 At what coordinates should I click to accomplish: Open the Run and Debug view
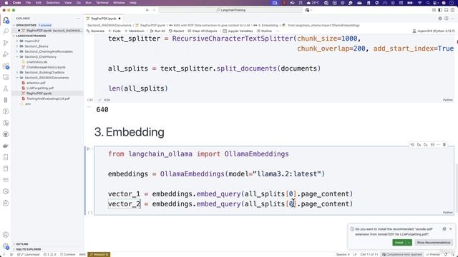coord(6,54)
